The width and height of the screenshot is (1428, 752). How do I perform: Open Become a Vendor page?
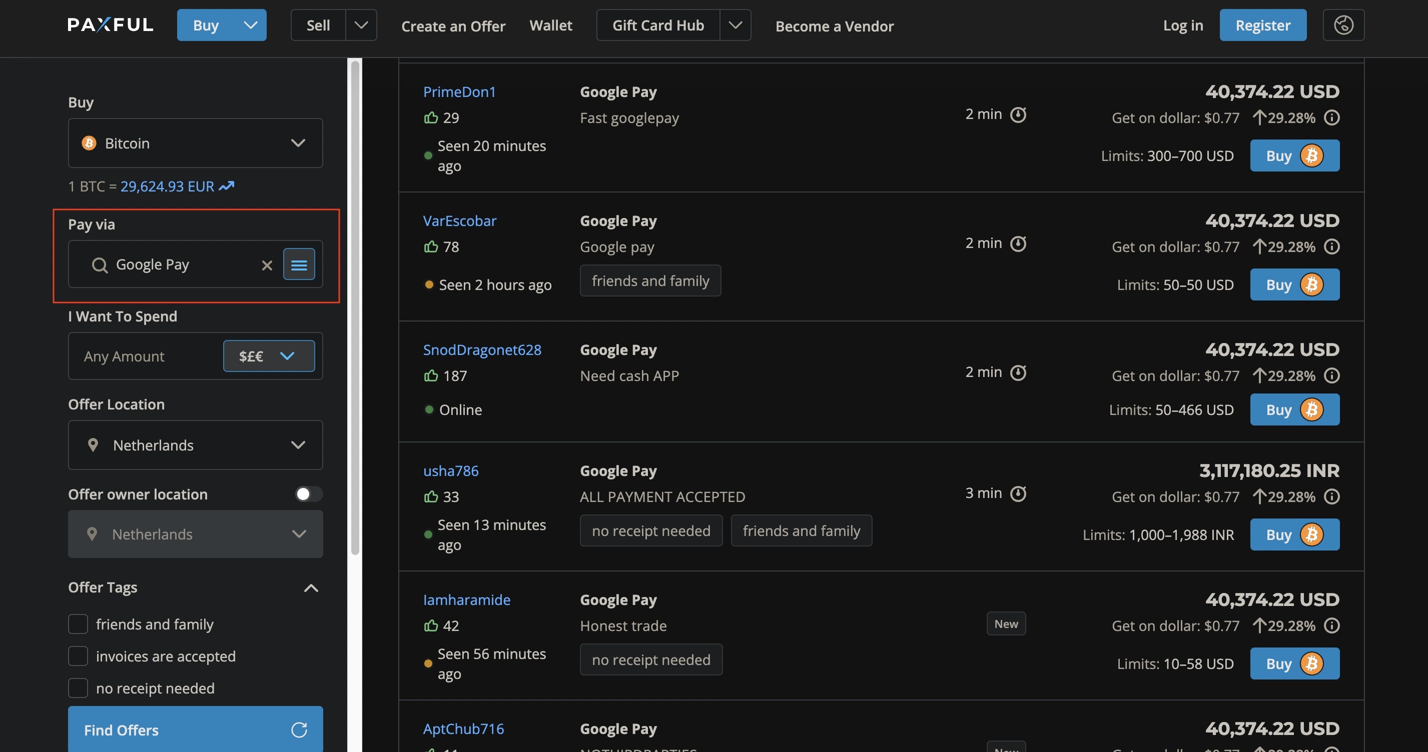point(834,26)
